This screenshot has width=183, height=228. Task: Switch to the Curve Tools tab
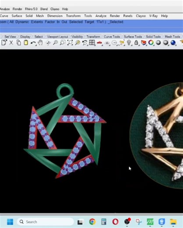click(x=112, y=36)
